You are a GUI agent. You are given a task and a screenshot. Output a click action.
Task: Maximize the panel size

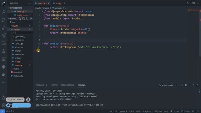(x=193, y=85)
